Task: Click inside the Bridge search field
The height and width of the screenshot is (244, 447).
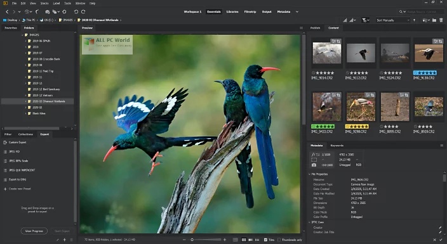Action: pos(425,11)
